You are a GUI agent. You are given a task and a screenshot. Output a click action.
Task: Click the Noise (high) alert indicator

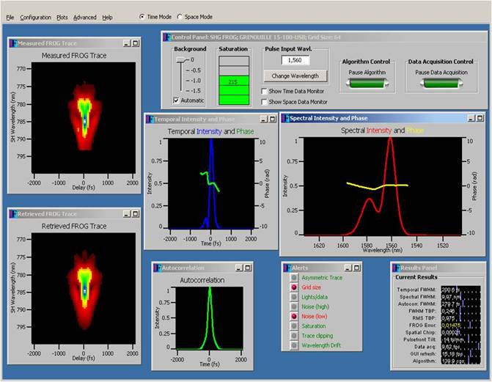pyautogui.click(x=294, y=306)
